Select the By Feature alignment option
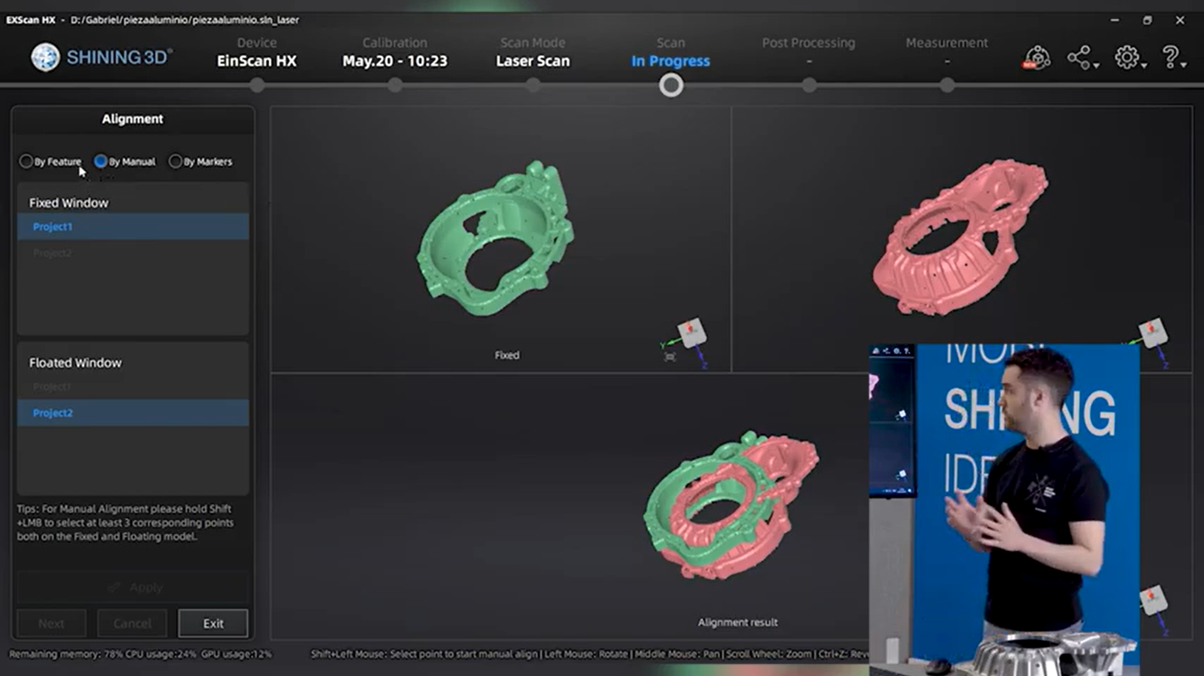The width and height of the screenshot is (1204, 676). [26, 162]
